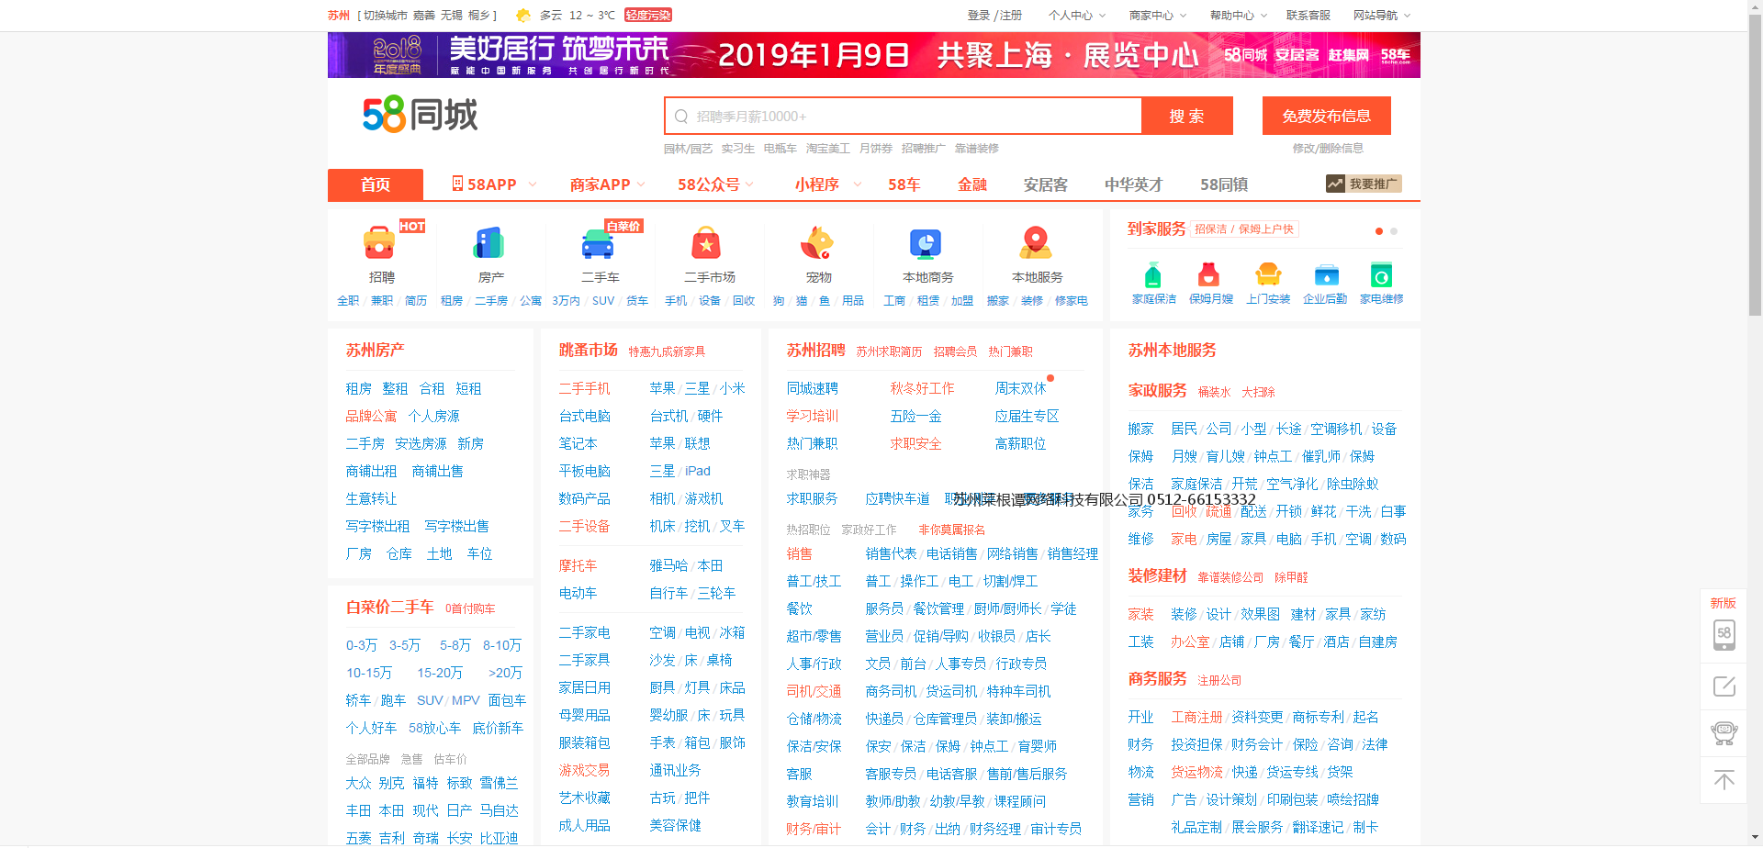Image resolution: width=1763 pixels, height=848 pixels.
Task: Open the 金融 navigation tab
Action: (972, 184)
